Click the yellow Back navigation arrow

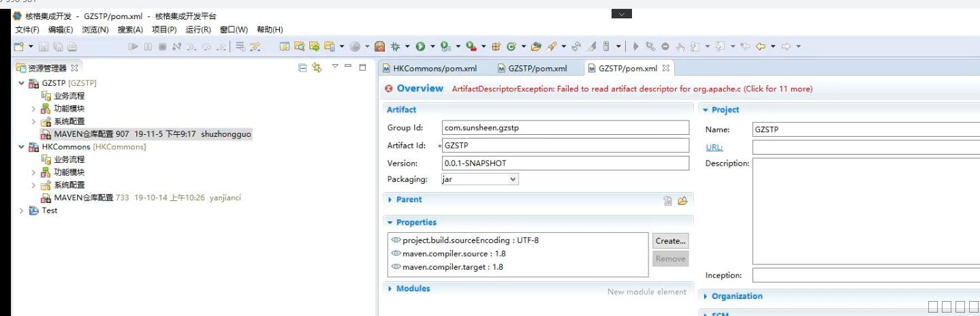tap(761, 47)
